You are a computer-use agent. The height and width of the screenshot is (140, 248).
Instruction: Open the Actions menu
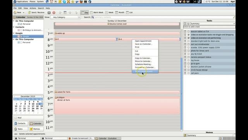(x=33, y=8)
